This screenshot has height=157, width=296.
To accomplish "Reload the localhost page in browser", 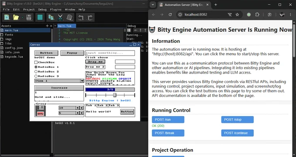I will 170,14.
